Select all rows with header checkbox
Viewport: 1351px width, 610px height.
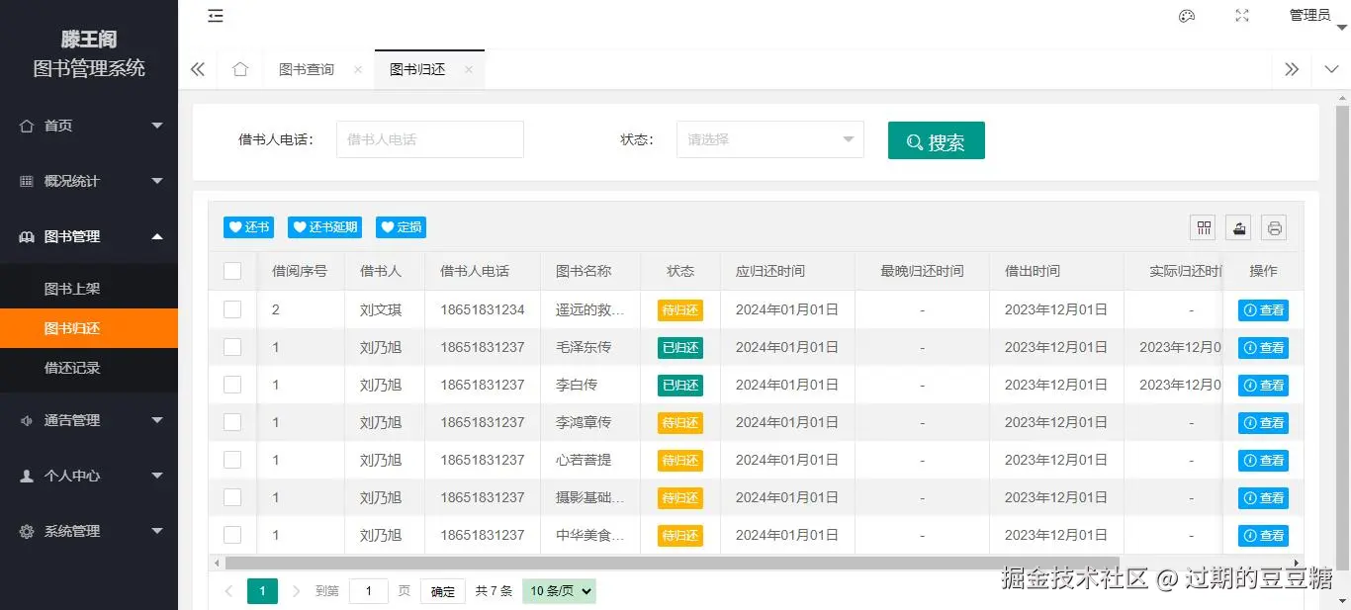click(232, 270)
